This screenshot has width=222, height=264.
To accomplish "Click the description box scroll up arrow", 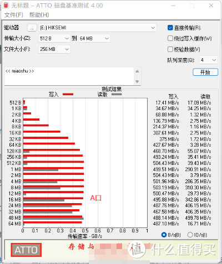I will (x=137, y=71).
